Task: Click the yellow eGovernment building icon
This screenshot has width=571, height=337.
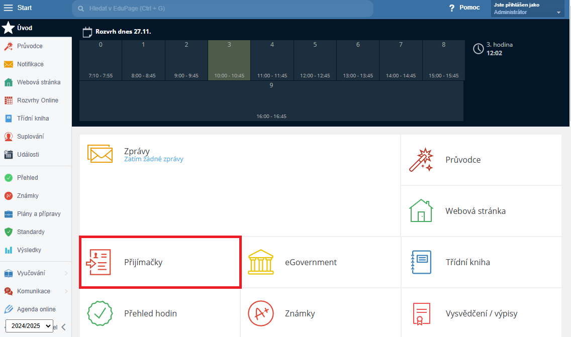Action: (x=261, y=262)
